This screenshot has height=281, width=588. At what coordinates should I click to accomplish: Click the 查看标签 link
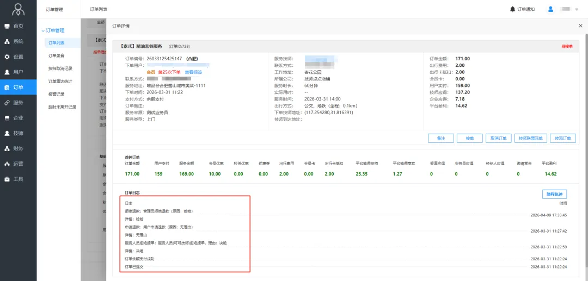click(x=193, y=72)
